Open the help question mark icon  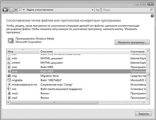[x=152, y=16]
